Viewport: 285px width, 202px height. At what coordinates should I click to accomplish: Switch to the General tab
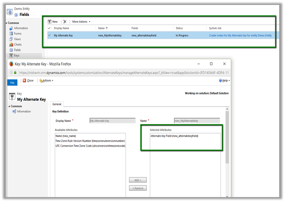click(x=57, y=104)
